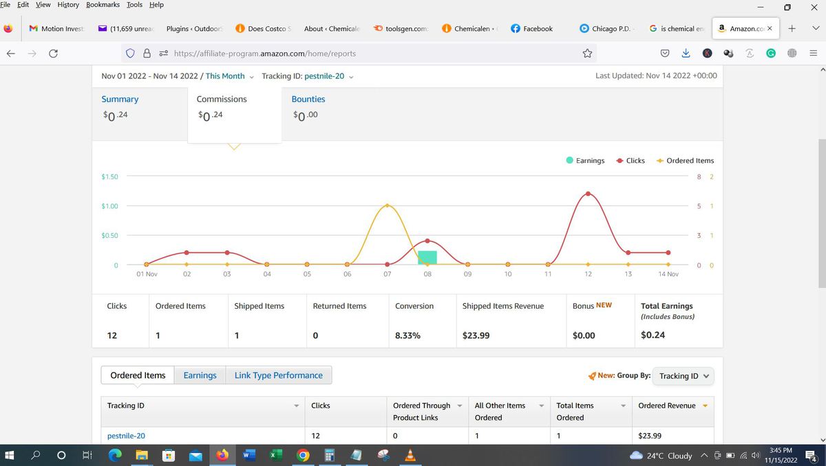
Task: Click the shield tracking protection icon
Action: tap(130, 53)
